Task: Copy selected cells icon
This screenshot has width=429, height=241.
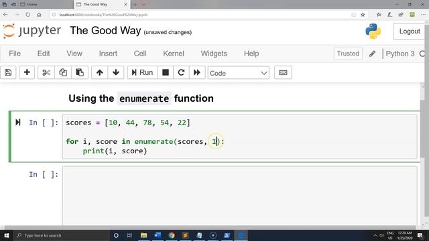Action: tap(63, 72)
